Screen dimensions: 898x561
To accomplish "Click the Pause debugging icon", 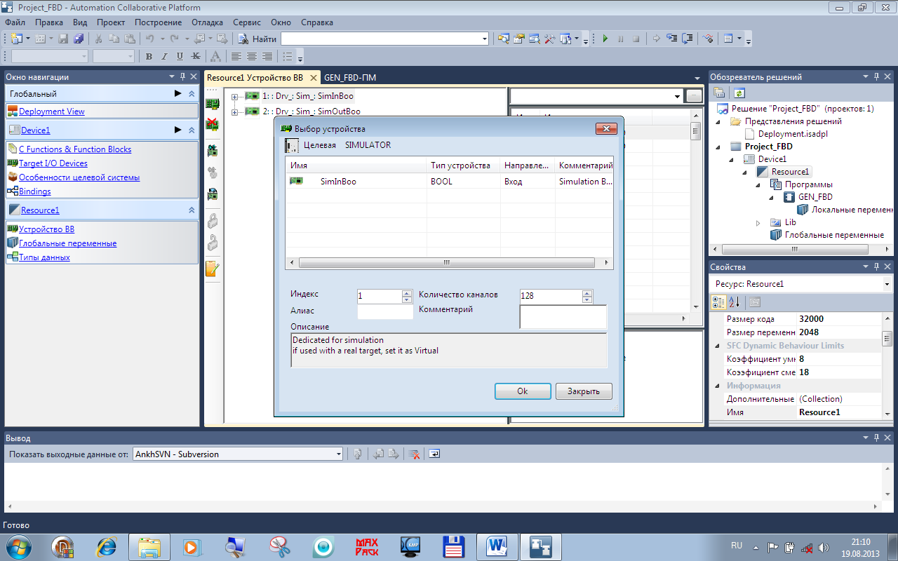I will coord(620,39).
